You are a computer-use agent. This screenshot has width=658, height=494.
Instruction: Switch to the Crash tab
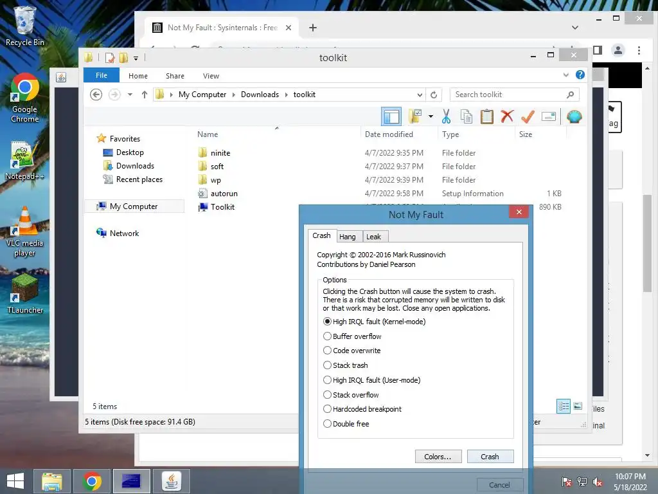pos(321,235)
